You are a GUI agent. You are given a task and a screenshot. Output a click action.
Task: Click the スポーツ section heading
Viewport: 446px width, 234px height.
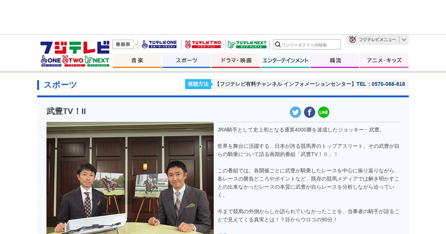coord(60,85)
